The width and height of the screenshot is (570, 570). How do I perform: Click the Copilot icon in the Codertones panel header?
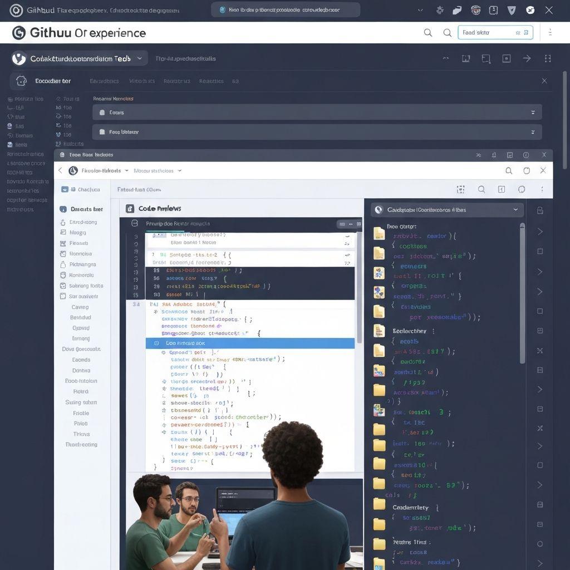pos(380,210)
